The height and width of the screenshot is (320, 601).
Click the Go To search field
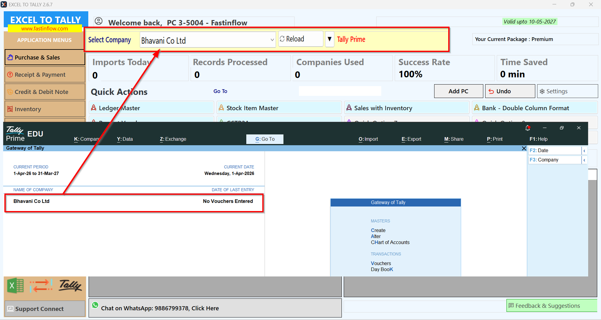pyautogui.click(x=340, y=91)
